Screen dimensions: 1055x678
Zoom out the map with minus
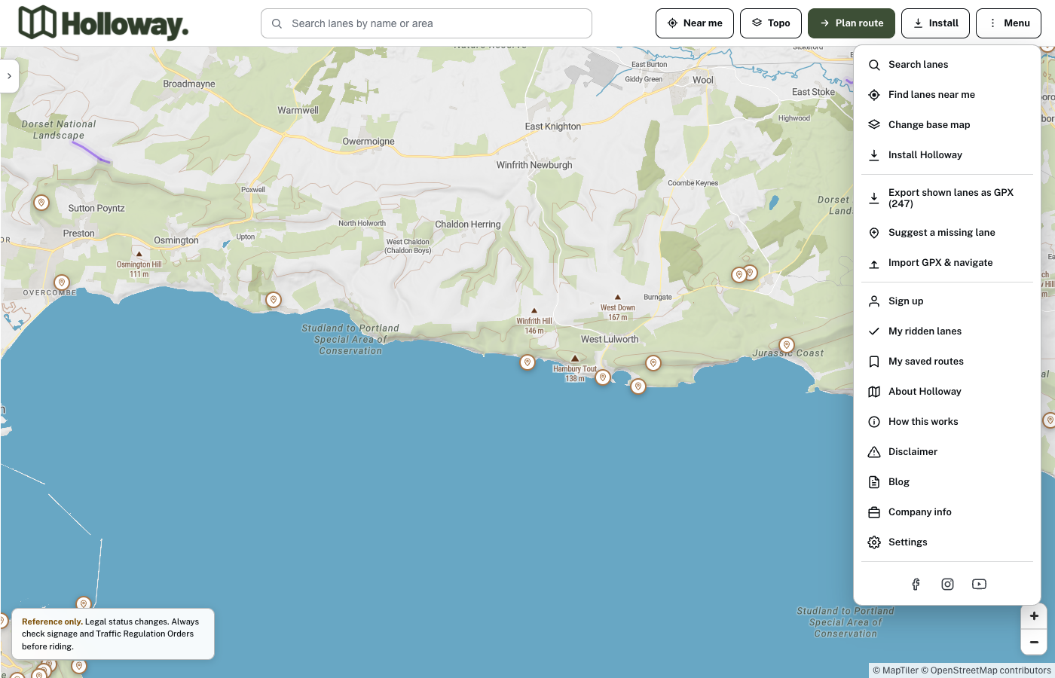(x=1034, y=642)
